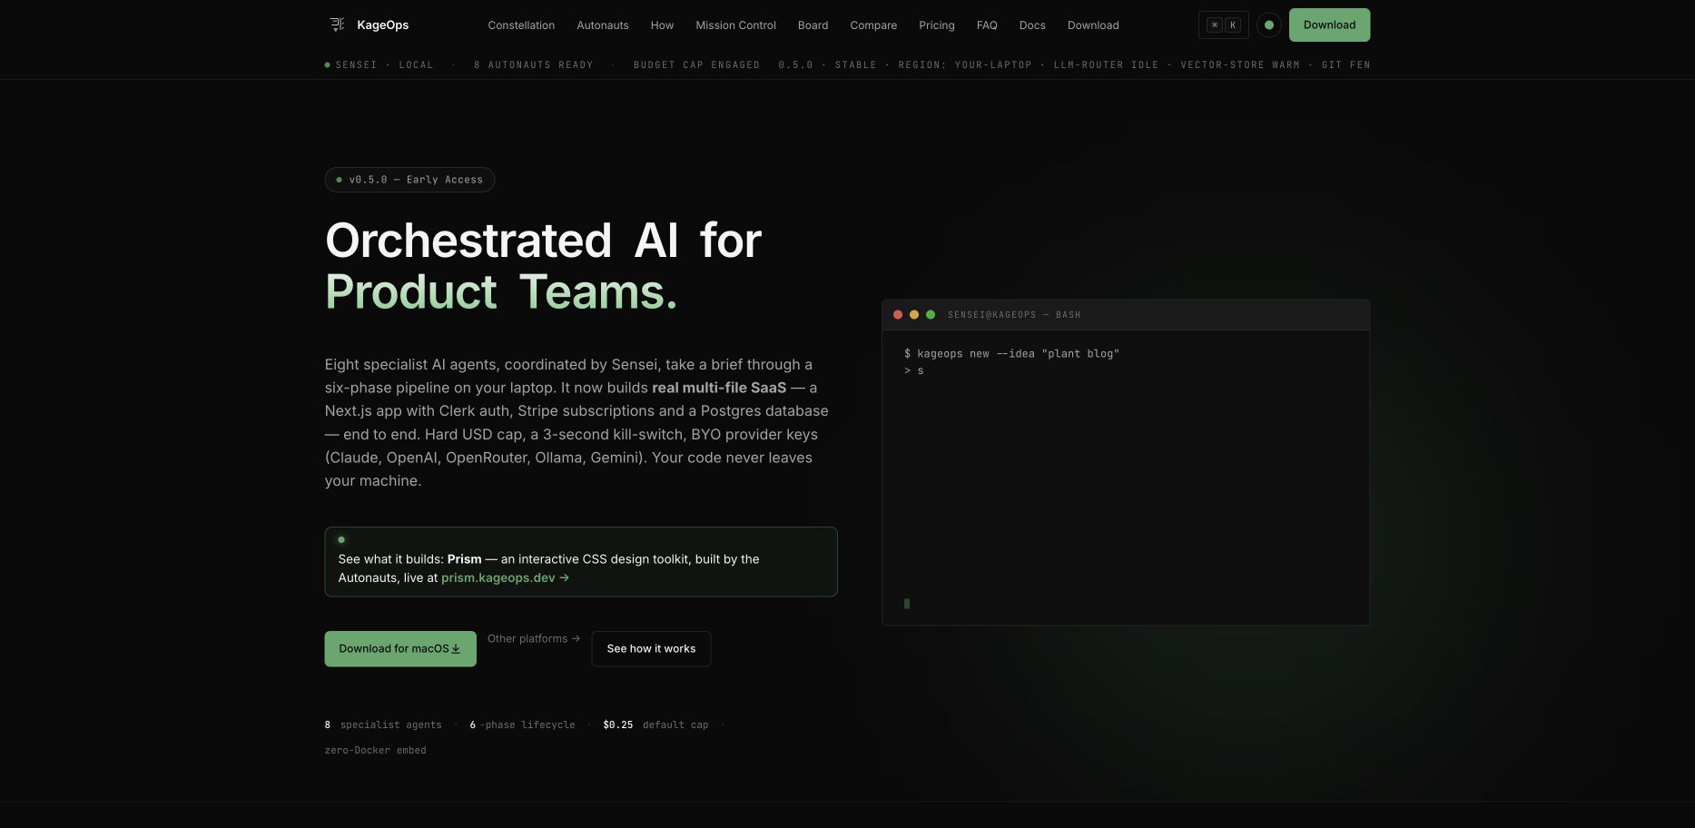Click the "SENSEI · LOCAL" status text

tap(384, 65)
